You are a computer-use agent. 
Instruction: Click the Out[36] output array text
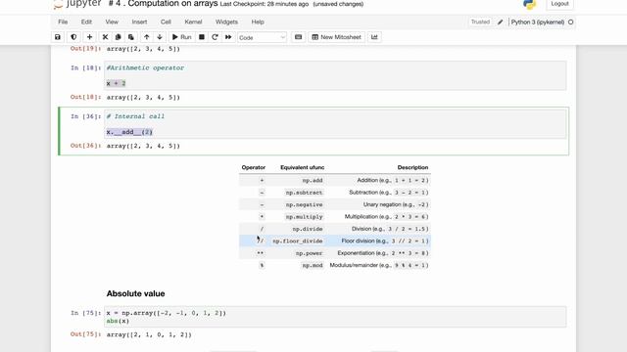click(143, 146)
